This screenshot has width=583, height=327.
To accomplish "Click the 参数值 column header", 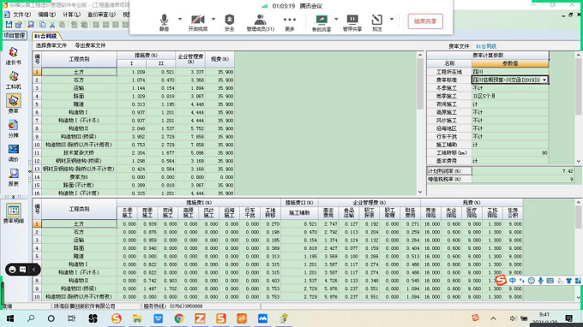I will point(510,63).
